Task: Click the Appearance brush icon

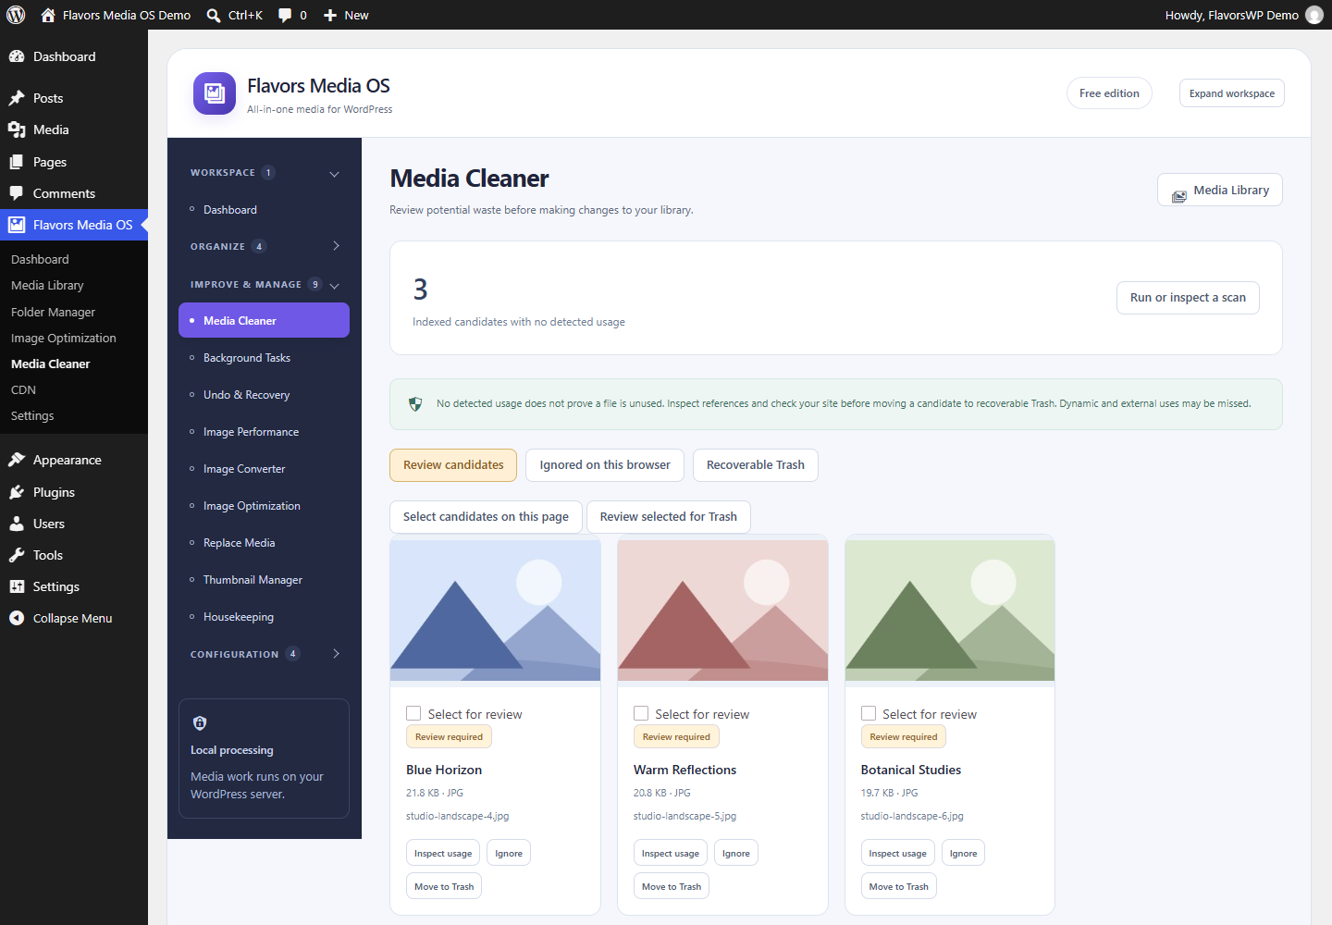Action: click(x=17, y=460)
